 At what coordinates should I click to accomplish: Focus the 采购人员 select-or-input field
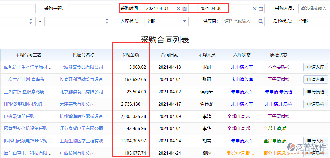(314, 9)
